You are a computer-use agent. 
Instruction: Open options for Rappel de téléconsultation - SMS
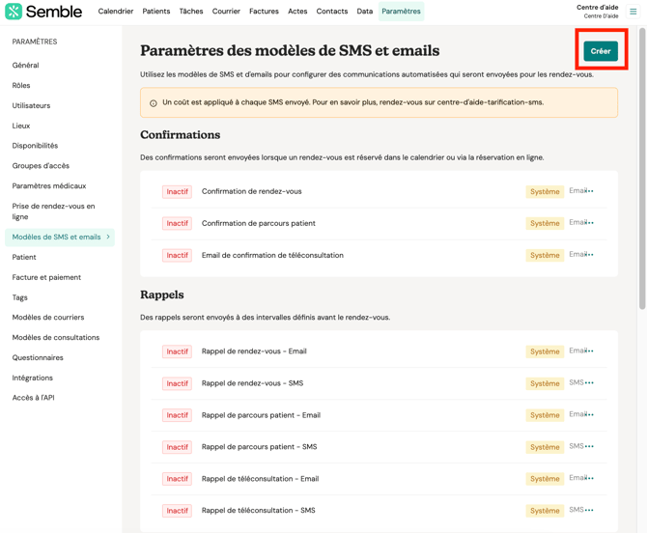click(590, 511)
